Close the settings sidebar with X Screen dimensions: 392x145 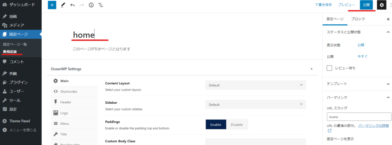pos(388,19)
